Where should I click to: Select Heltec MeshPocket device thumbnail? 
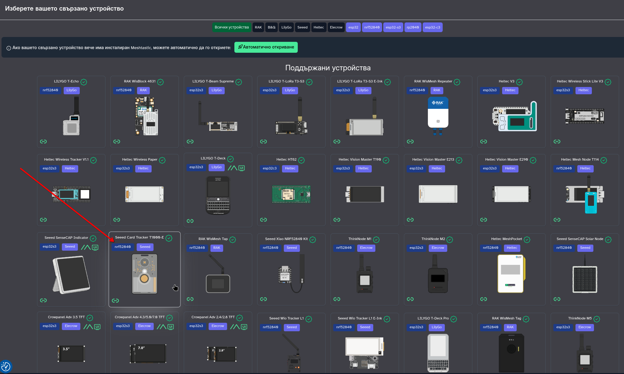tap(511, 273)
